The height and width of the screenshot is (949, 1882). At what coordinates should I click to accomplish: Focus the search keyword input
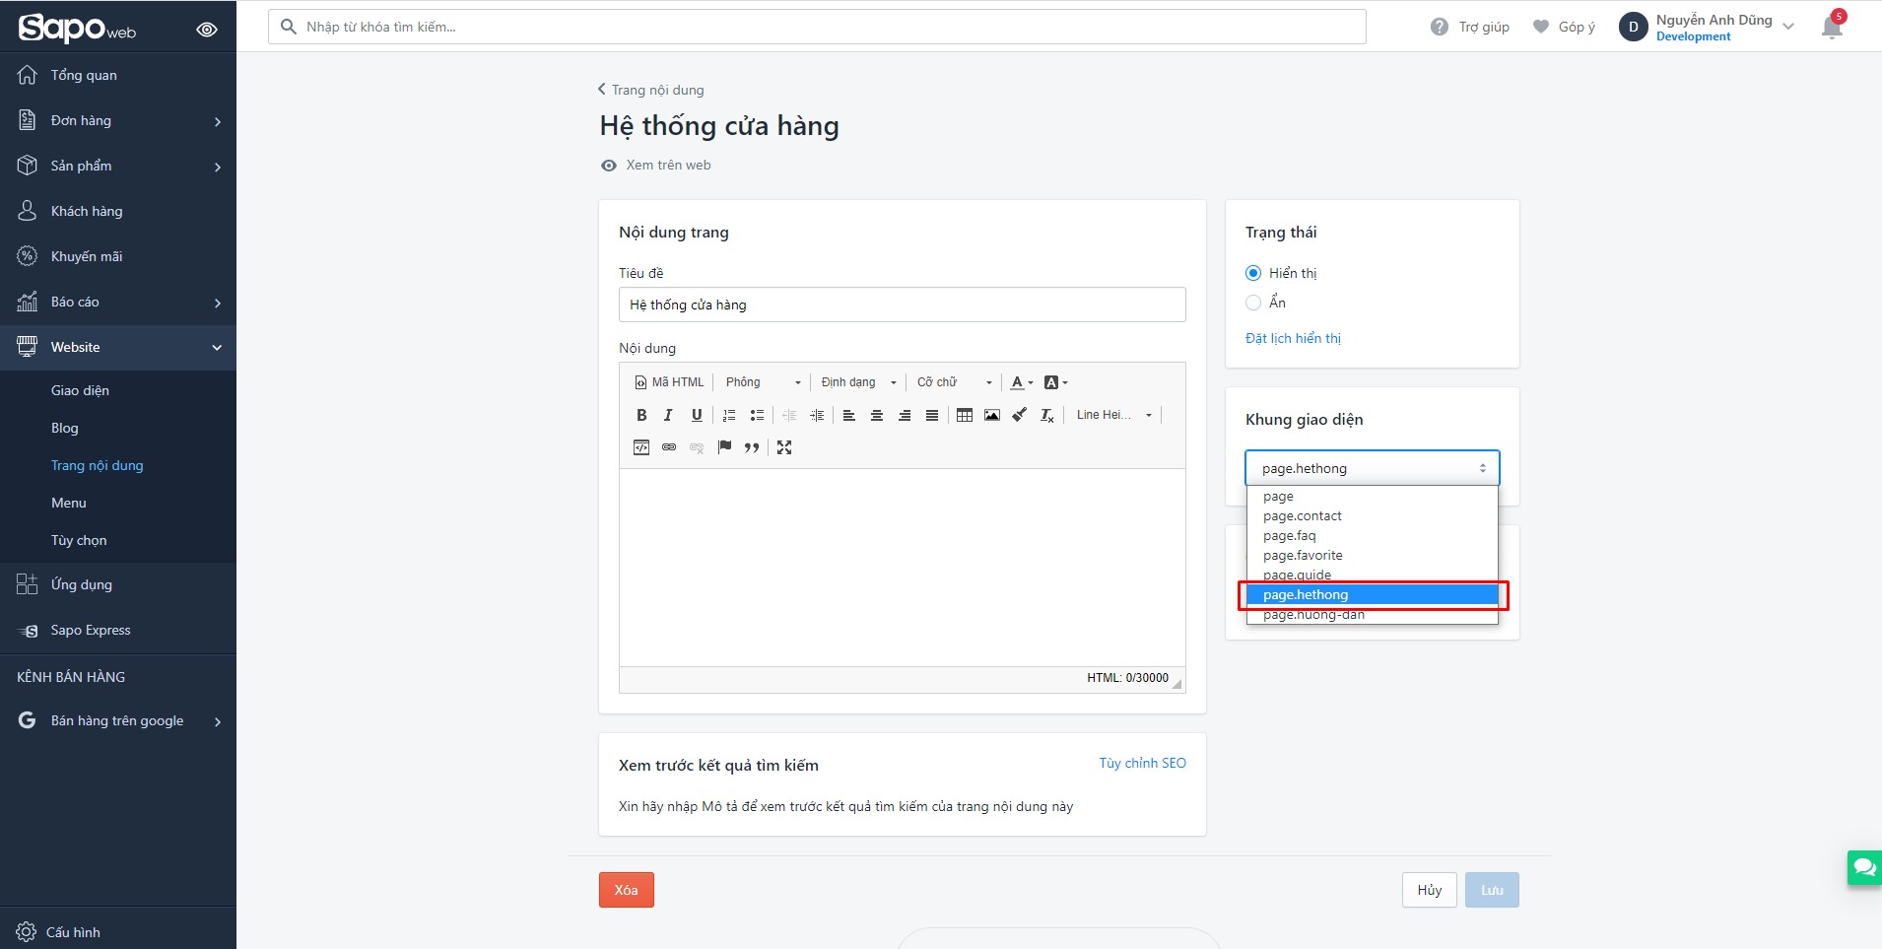[817, 27]
